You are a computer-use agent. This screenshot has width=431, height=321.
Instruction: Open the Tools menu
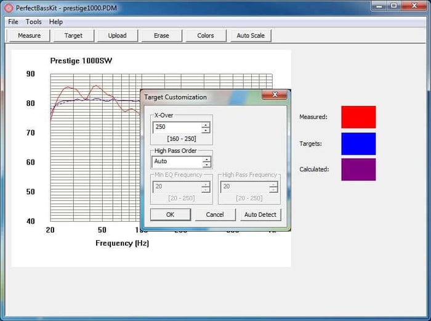[34, 22]
